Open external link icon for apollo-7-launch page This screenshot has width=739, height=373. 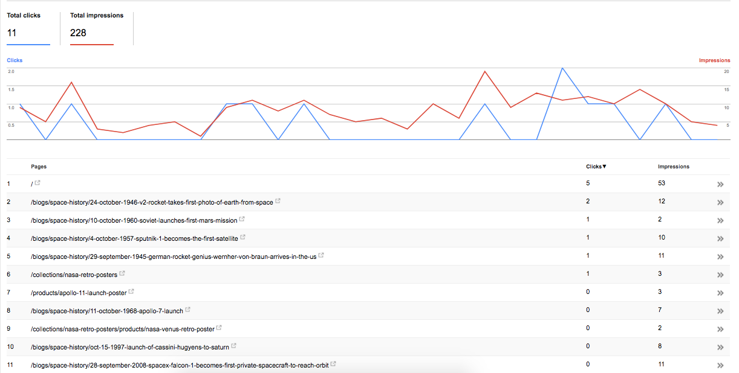[187, 310]
